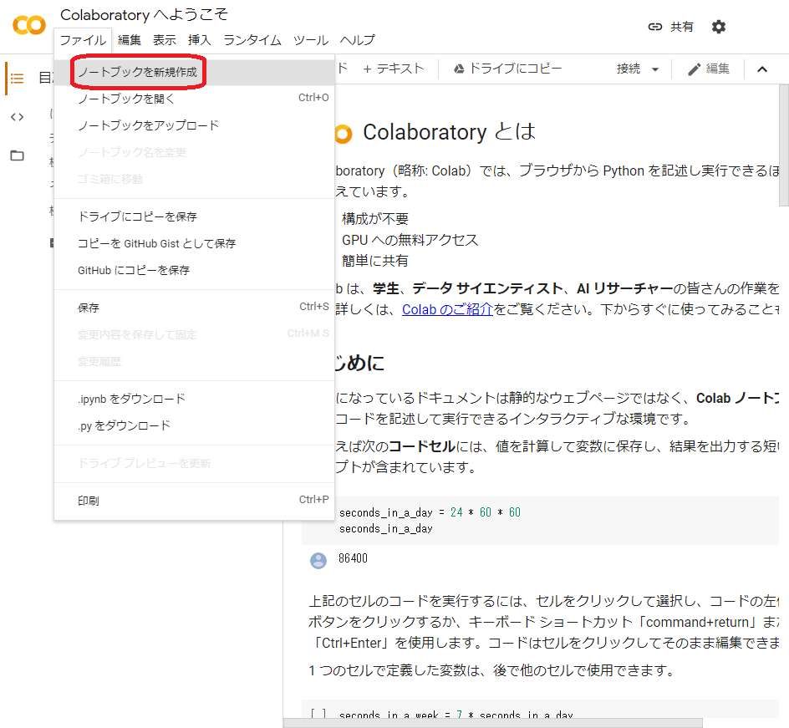This screenshot has width=789, height=728.
Task: Select 印刷 menu item
Action: point(194,501)
